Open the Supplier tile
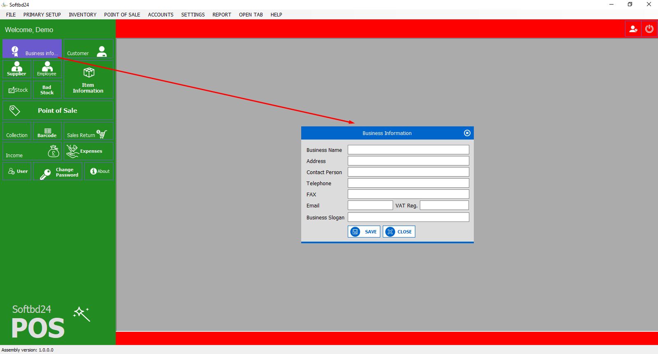Screen dimensions: 658x354 click(x=17, y=69)
